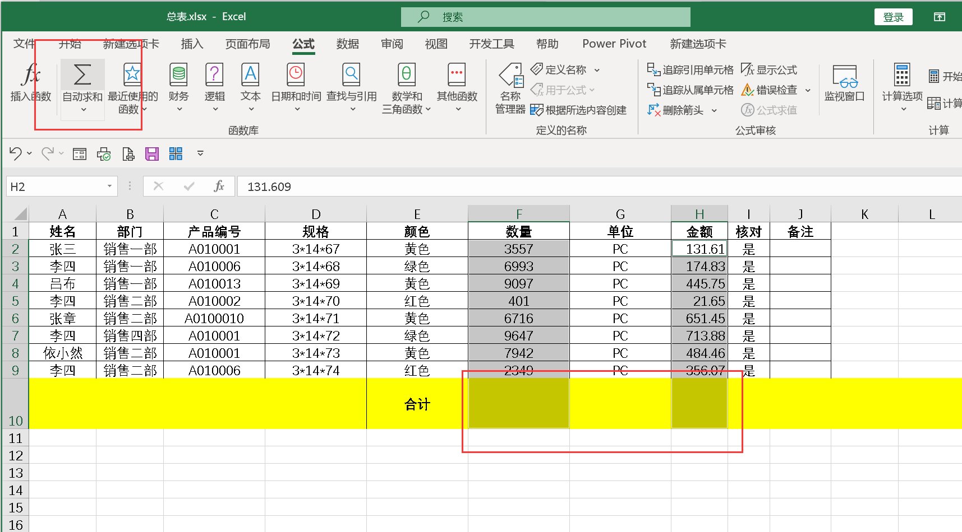Open the Date & Time functions icon

tap(296, 74)
